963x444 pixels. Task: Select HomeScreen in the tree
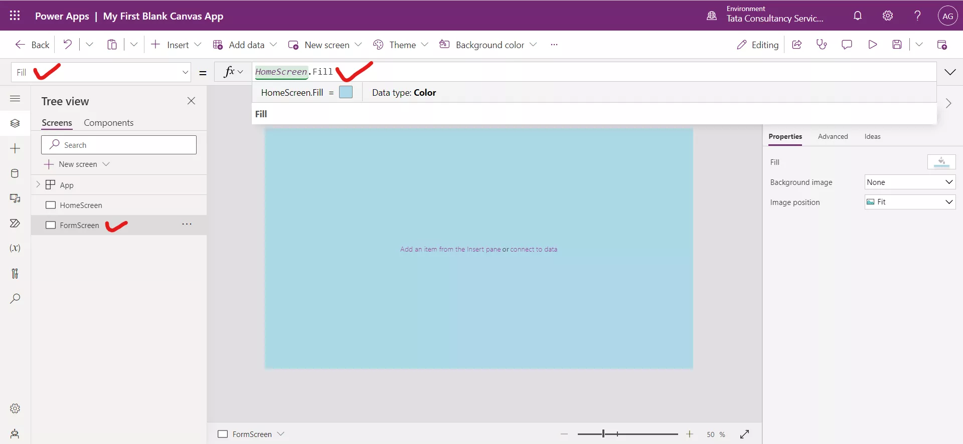pyautogui.click(x=119, y=205)
